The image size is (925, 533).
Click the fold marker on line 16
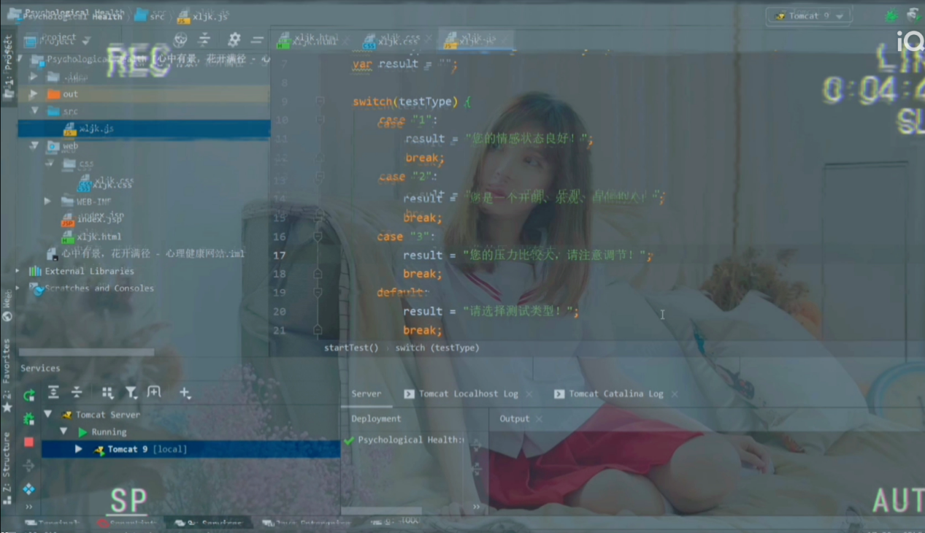[318, 237]
